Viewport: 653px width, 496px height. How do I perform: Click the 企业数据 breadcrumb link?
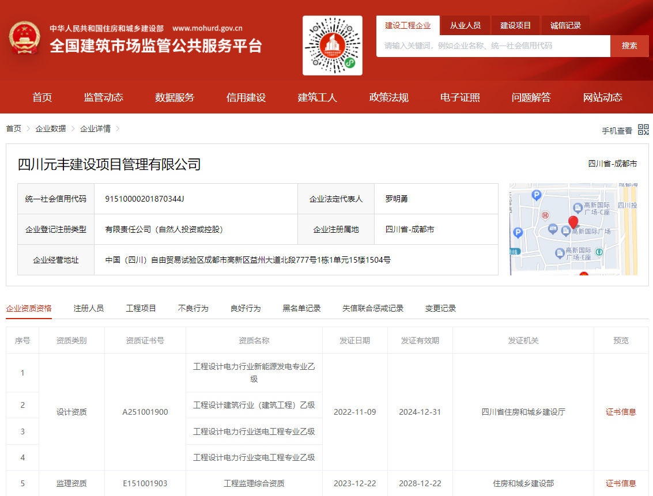[x=50, y=128]
